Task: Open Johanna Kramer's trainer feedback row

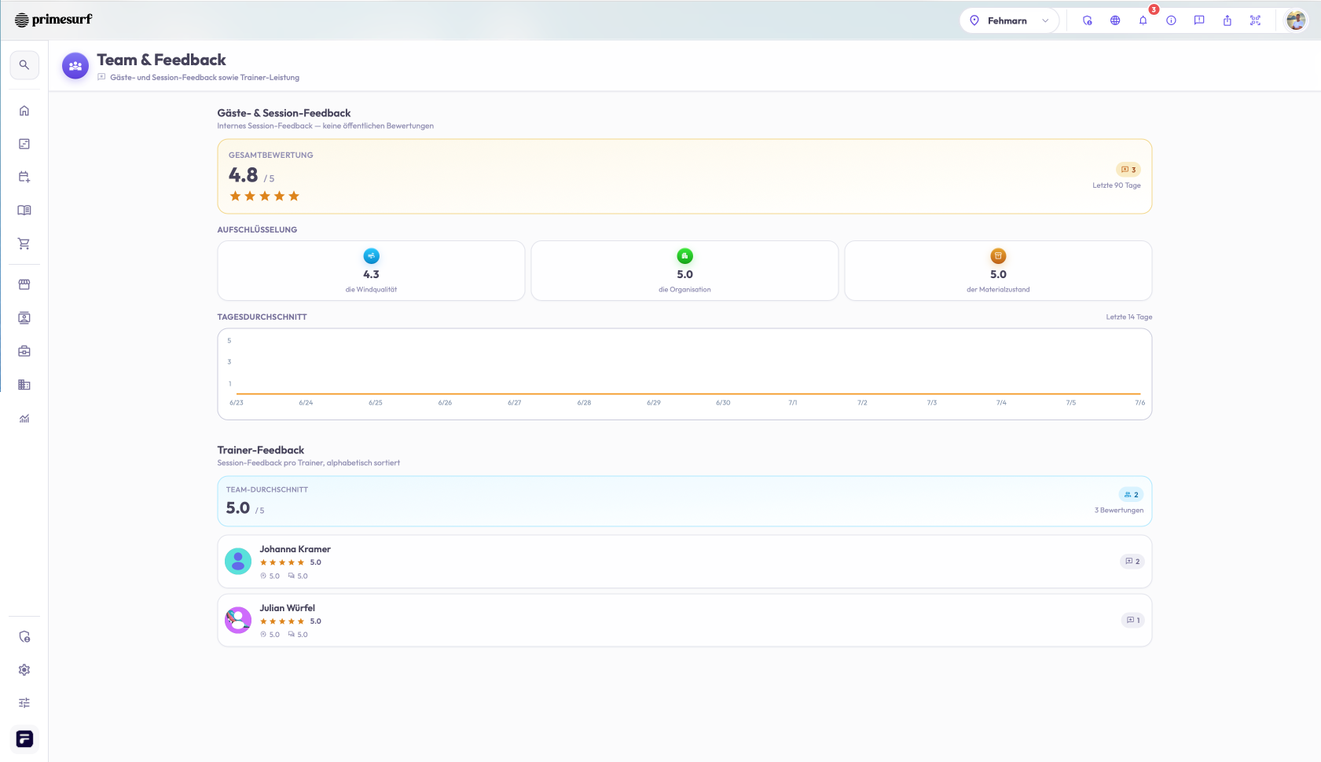Action: click(684, 562)
